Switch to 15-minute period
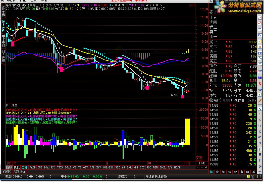This screenshot has width=264, height=182. click(260, 126)
